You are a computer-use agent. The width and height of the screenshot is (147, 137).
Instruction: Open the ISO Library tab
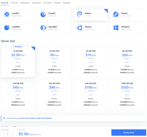48,3
